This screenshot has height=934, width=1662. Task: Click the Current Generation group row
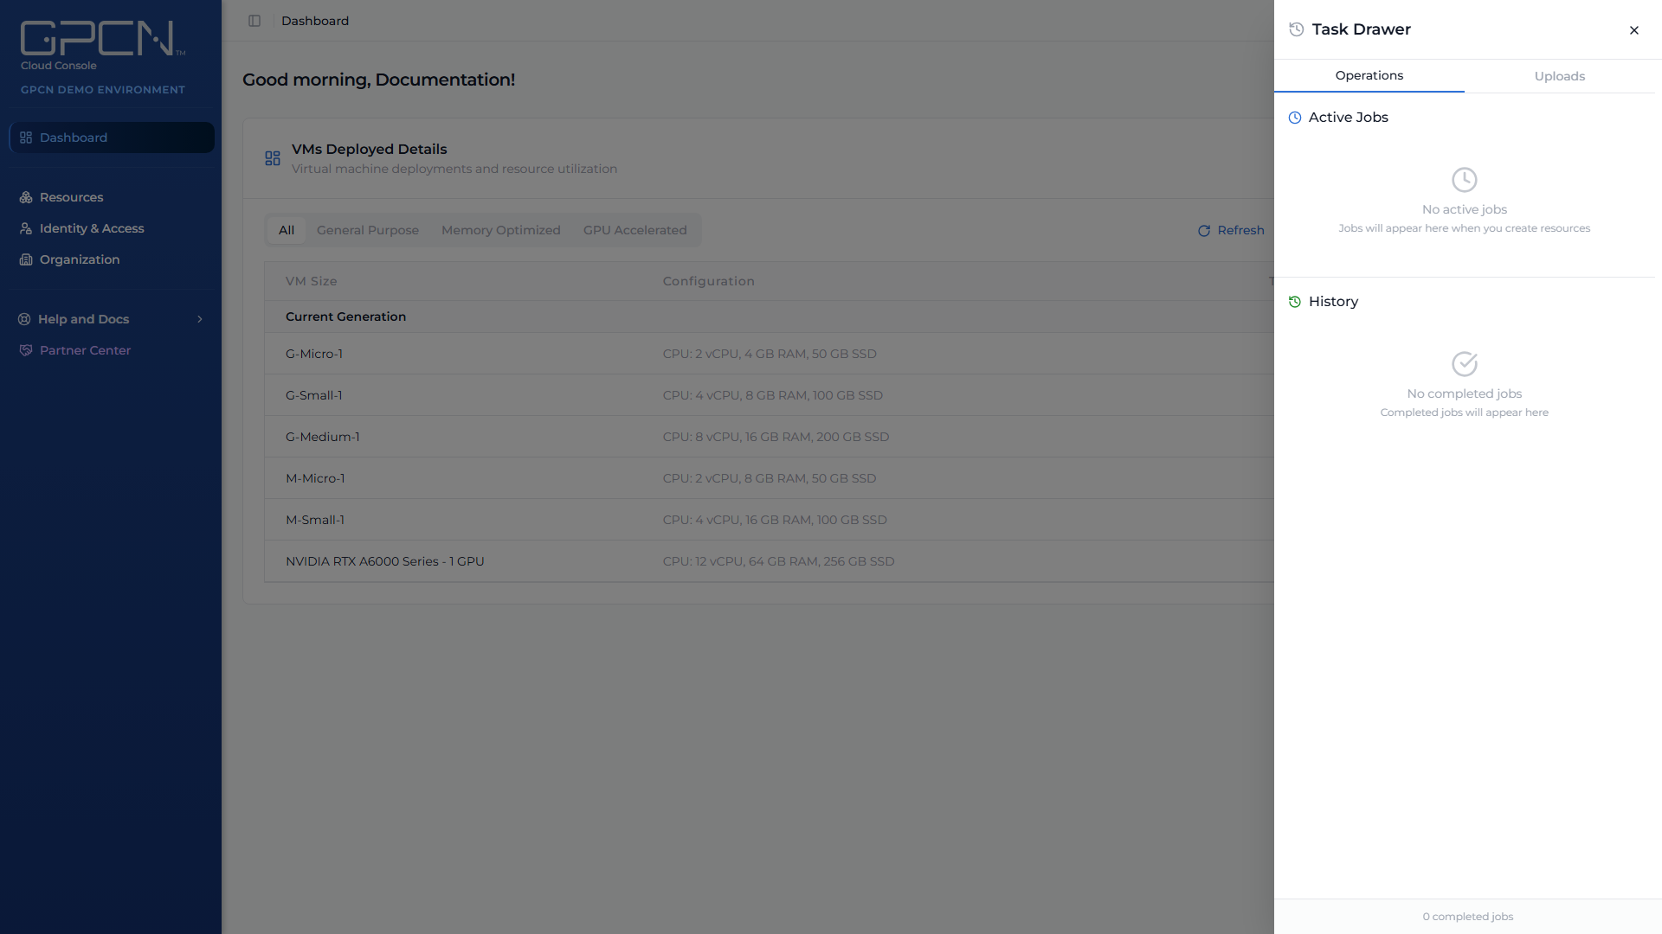(x=769, y=317)
